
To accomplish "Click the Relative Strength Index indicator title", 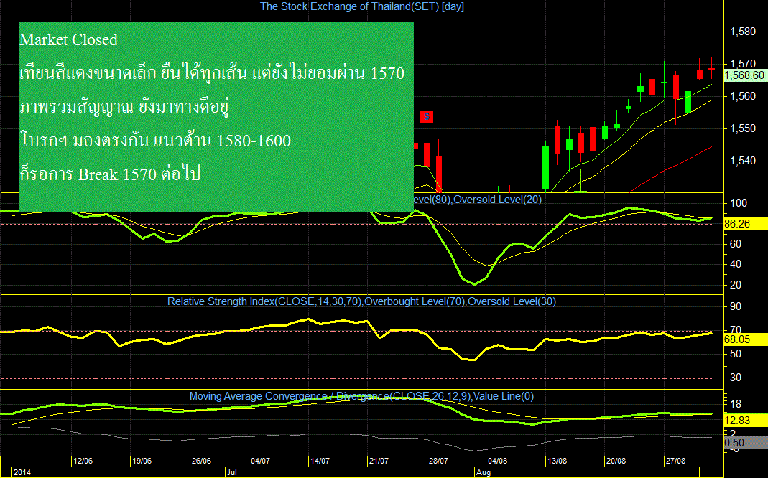I will [361, 301].
